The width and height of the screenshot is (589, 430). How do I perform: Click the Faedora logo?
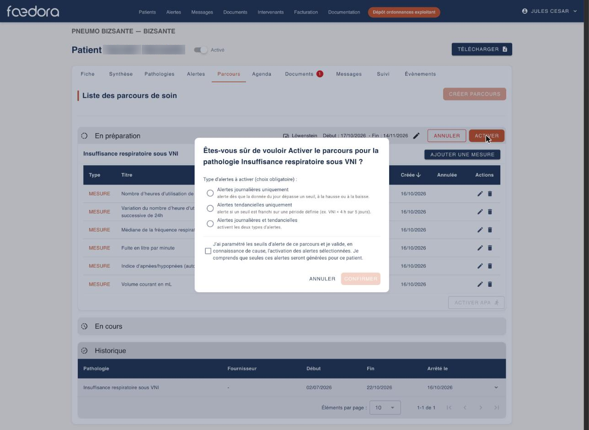[x=33, y=11]
